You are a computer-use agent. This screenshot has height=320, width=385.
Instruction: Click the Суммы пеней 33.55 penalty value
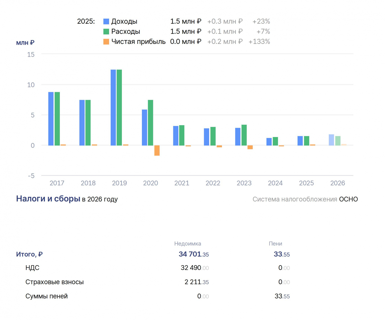coord(282,296)
